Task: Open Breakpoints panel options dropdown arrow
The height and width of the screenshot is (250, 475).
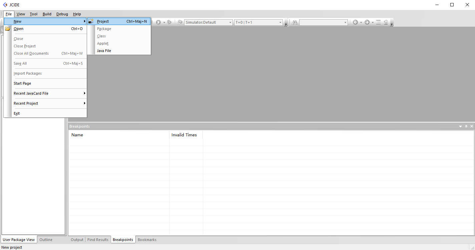Action: pyautogui.click(x=460, y=126)
